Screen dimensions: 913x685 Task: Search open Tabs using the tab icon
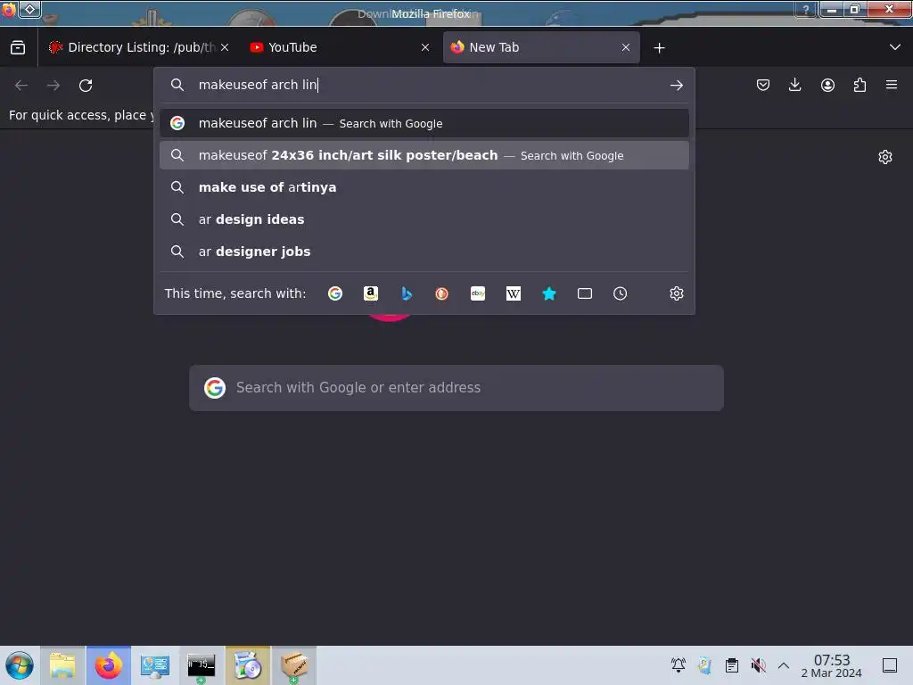click(585, 293)
